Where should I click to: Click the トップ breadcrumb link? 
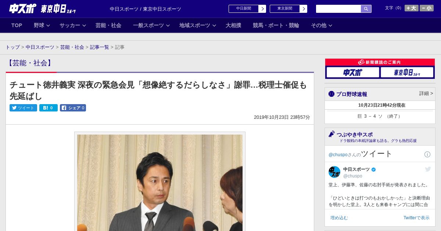click(x=13, y=47)
